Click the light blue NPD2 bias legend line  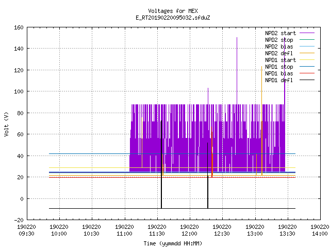[x=307, y=46]
